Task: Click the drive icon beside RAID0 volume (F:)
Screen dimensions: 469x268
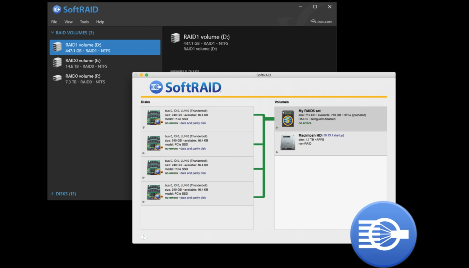Action: coord(57,78)
